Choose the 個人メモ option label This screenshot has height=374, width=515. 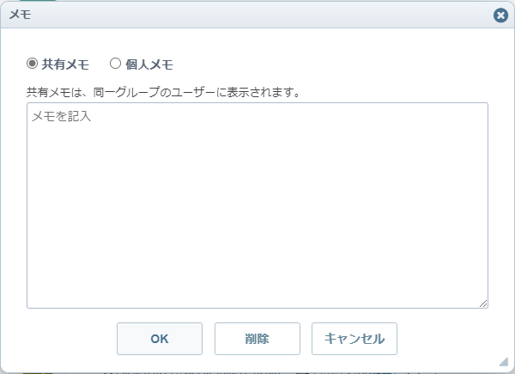coord(149,64)
